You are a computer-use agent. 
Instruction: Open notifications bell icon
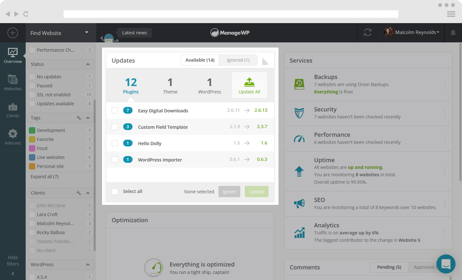[453, 33]
